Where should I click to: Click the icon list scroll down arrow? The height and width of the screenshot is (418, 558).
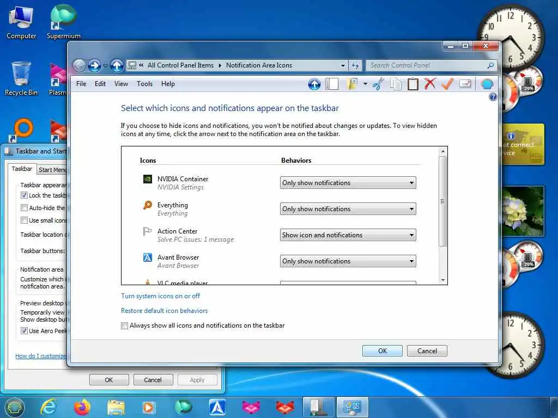[x=442, y=280]
